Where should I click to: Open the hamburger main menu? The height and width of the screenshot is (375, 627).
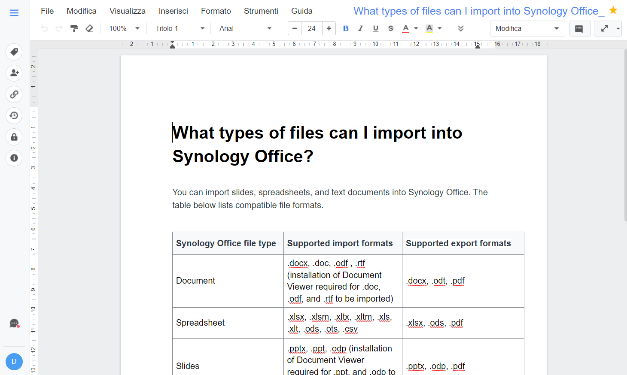(14, 13)
